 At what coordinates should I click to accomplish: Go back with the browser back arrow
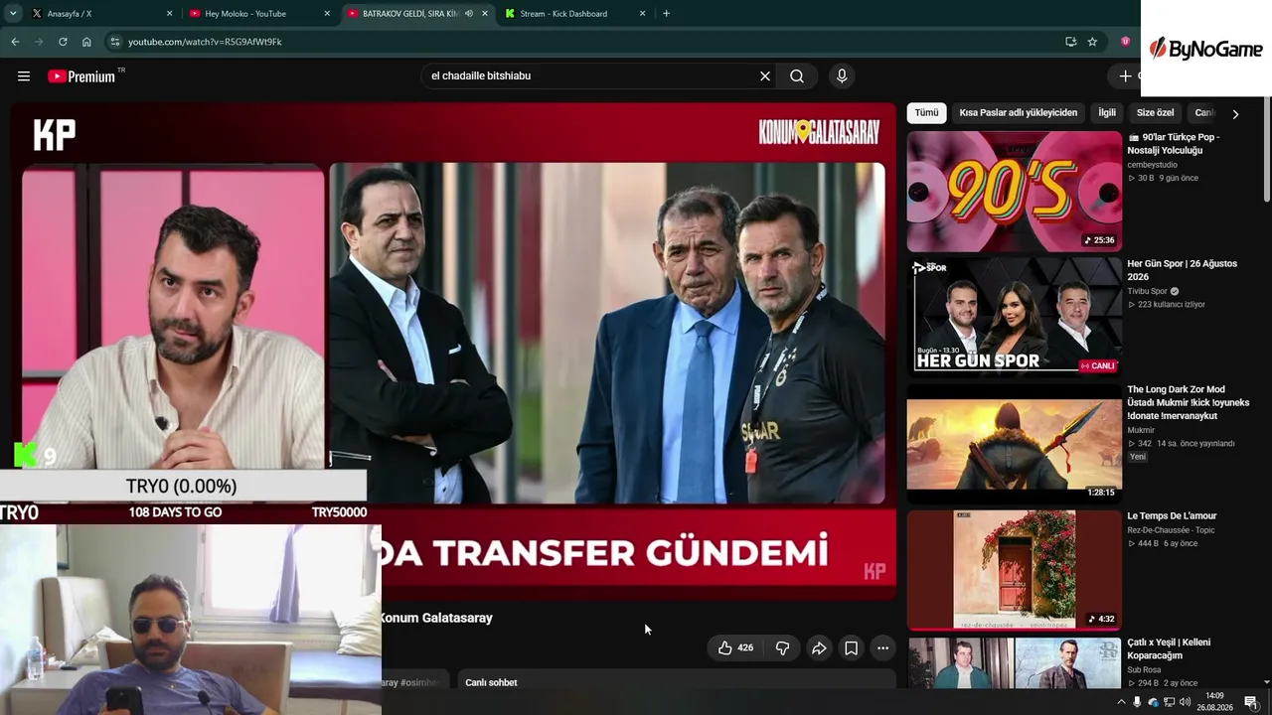pyautogui.click(x=15, y=42)
